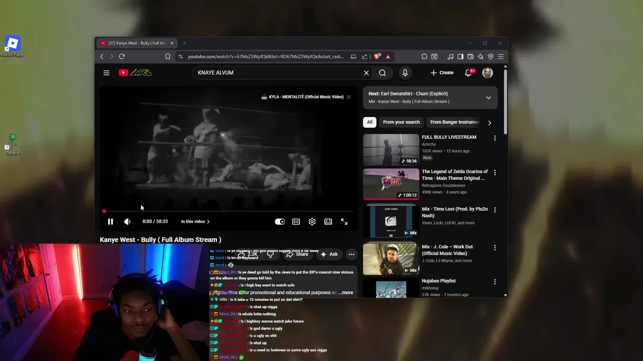Click the video progress bar scrubber
The height and width of the screenshot is (361, 643).
coord(104,212)
